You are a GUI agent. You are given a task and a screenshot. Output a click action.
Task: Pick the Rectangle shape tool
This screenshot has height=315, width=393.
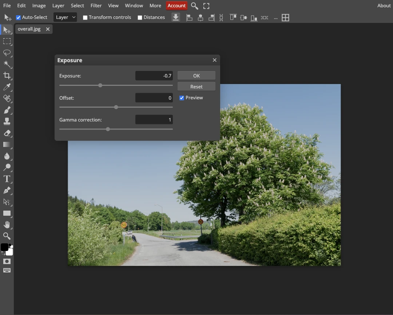click(7, 213)
